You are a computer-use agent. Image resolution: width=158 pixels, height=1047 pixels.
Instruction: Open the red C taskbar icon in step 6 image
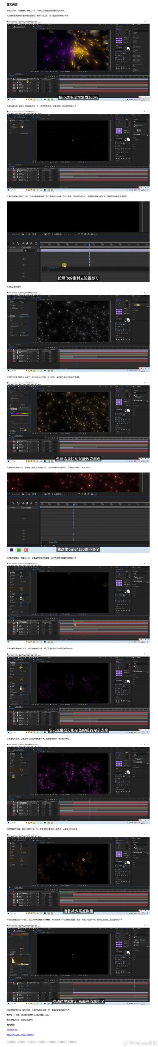pyautogui.click(x=26, y=550)
